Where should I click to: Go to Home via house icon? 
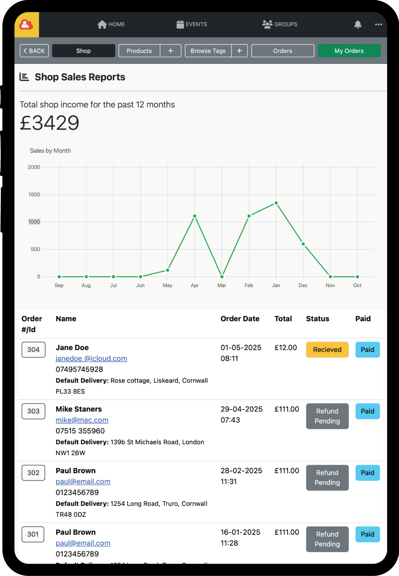[102, 24]
